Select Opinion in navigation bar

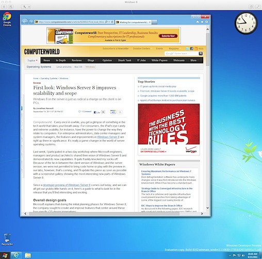(107, 60)
